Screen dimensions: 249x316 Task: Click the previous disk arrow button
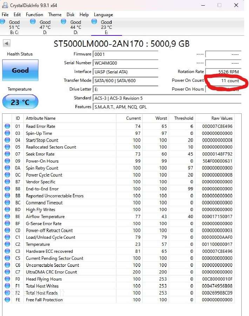(x=6, y=43)
